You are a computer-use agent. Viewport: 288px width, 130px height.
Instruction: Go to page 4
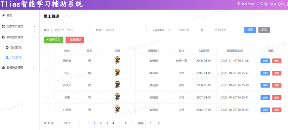(113, 123)
